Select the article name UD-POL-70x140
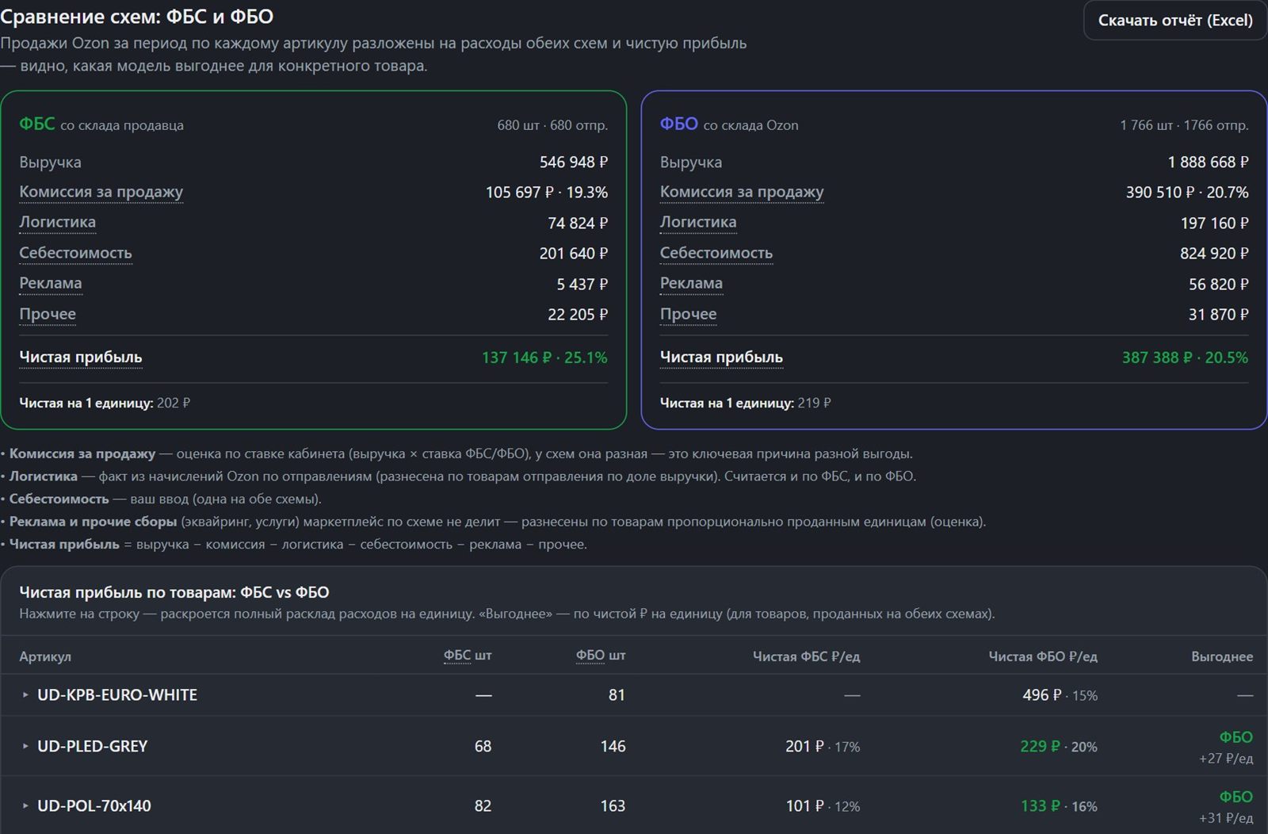This screenshot has height=834, width=1268. coord(94,806)
